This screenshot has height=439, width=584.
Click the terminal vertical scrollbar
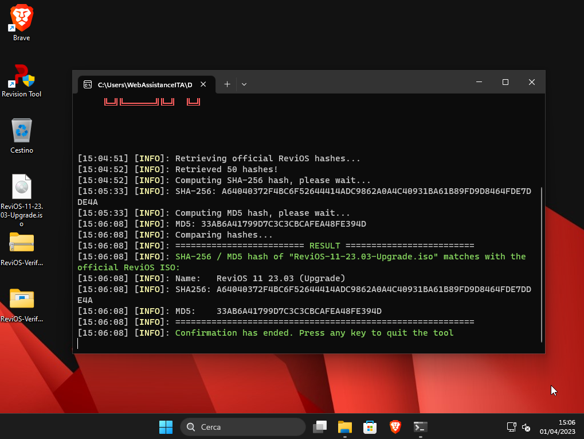(541, 265)
